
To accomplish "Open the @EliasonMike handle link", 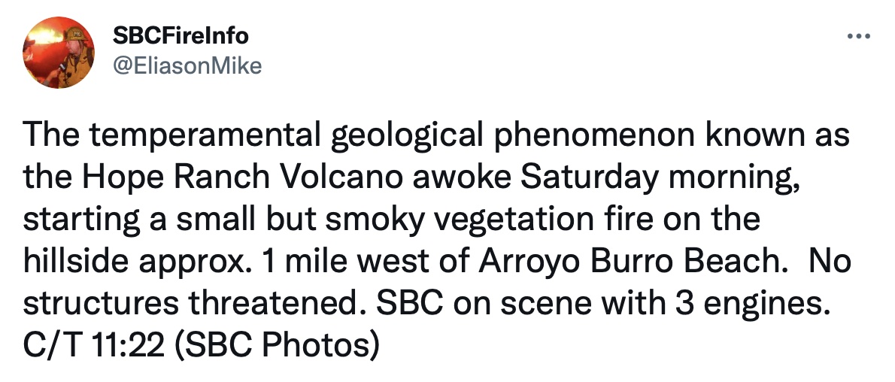I will tap(187, 66).
